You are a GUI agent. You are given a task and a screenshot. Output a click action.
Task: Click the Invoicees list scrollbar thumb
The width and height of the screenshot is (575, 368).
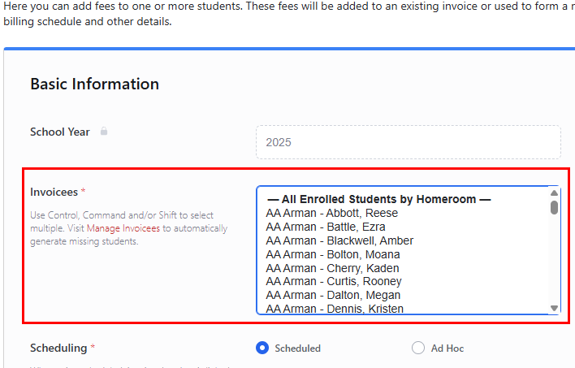[x=555, y=207]
